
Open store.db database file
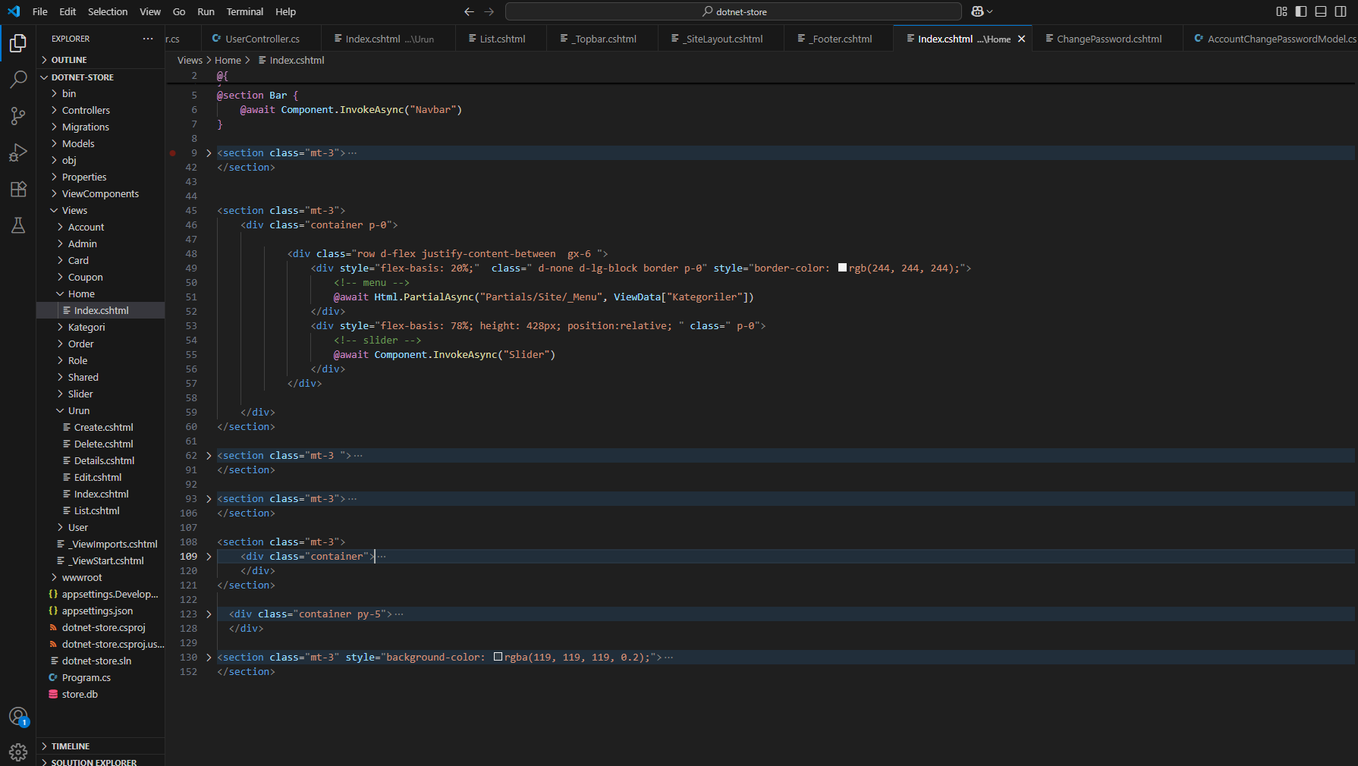pyautogui.click(x=80, y=694)
